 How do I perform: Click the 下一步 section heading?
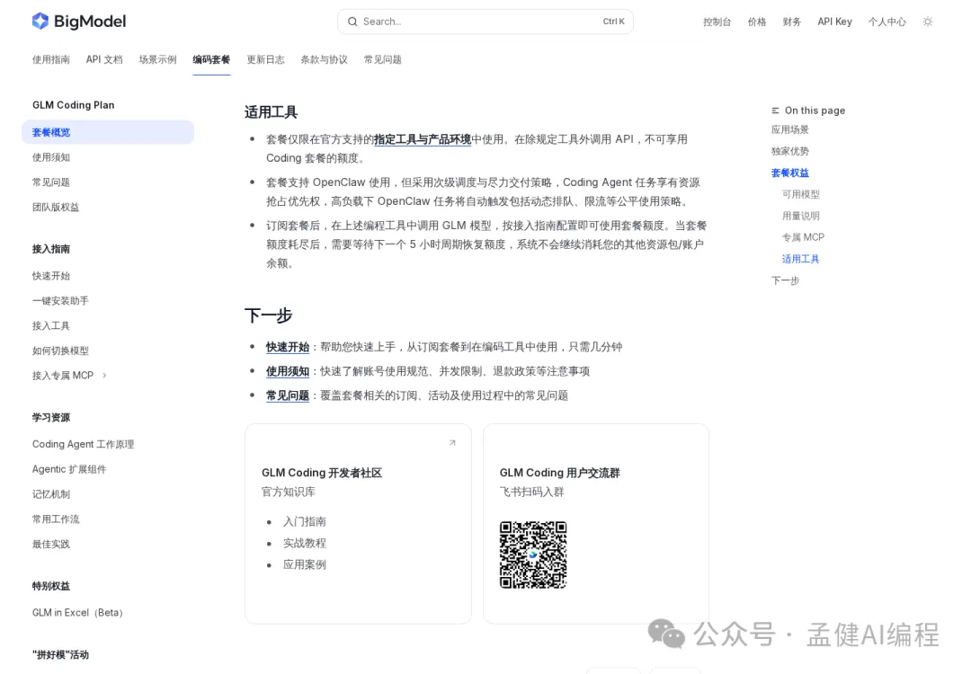268,315
